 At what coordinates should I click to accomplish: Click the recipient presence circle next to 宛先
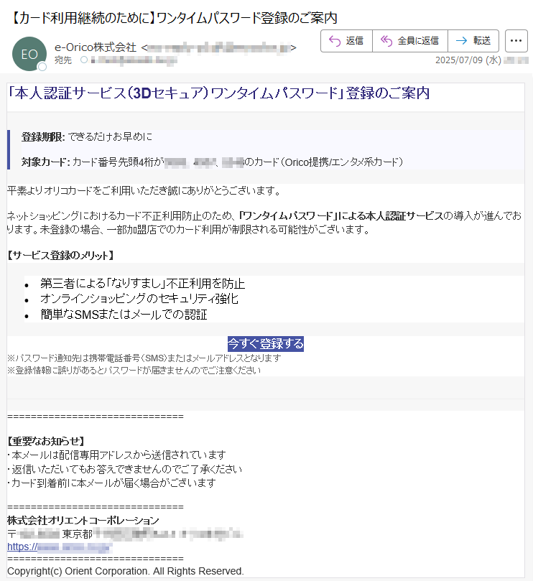[84, 60]
